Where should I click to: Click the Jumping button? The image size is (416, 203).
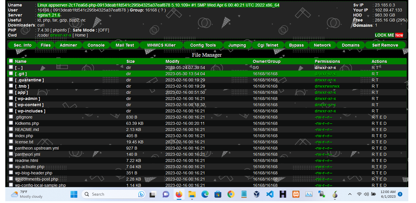tap(237, 45)
